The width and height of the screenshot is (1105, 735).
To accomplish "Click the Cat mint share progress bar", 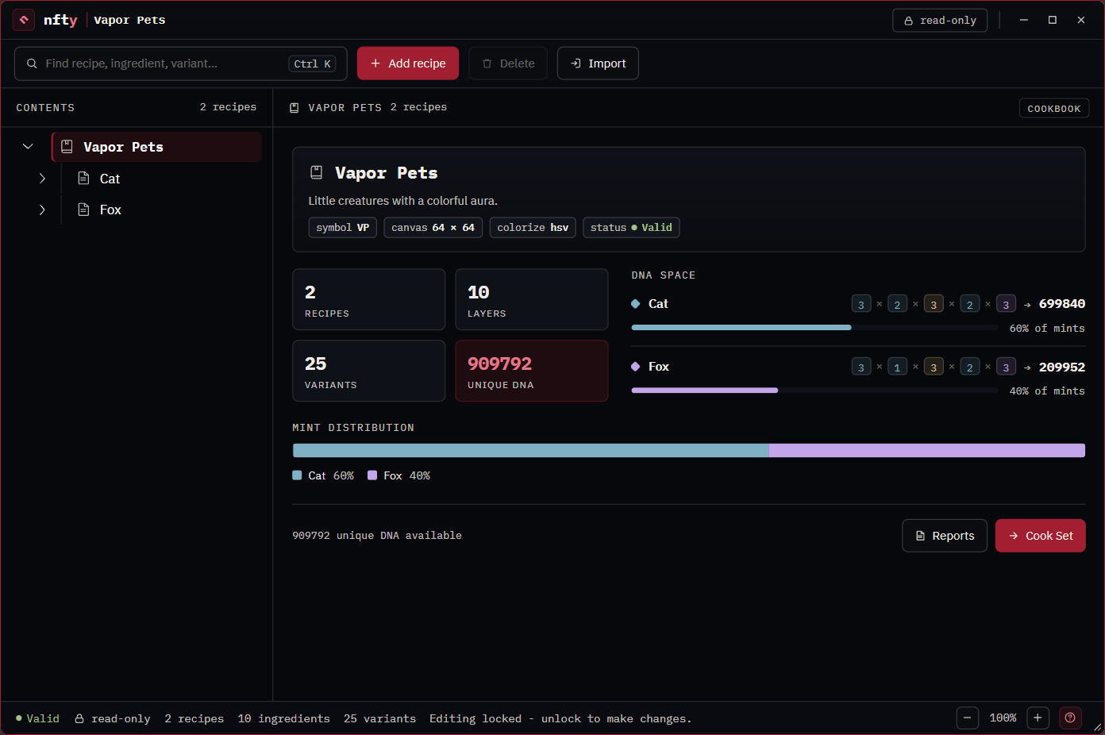I will (x=814, y=327).
